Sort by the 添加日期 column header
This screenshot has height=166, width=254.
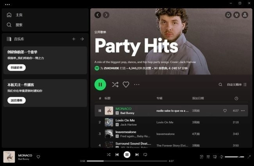198,98
